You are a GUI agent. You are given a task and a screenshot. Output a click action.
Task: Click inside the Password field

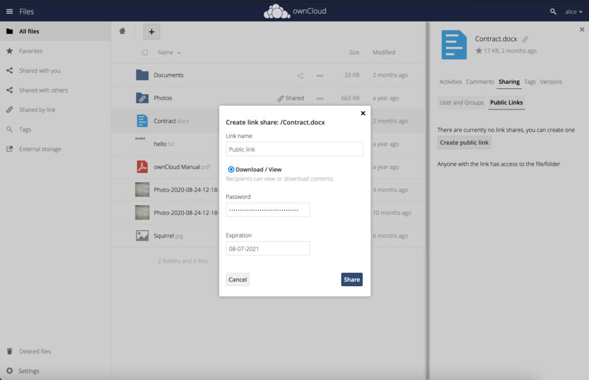tap(267, 209)
